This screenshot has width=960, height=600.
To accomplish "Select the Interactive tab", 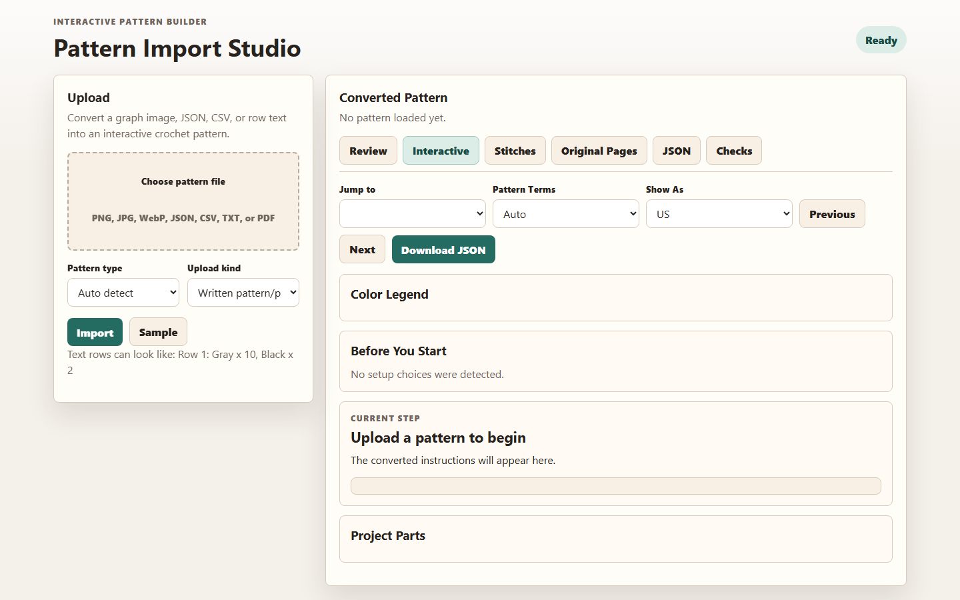I will tap(441, 151).
